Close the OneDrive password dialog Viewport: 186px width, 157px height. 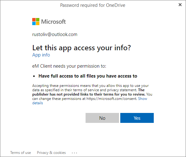180,5
